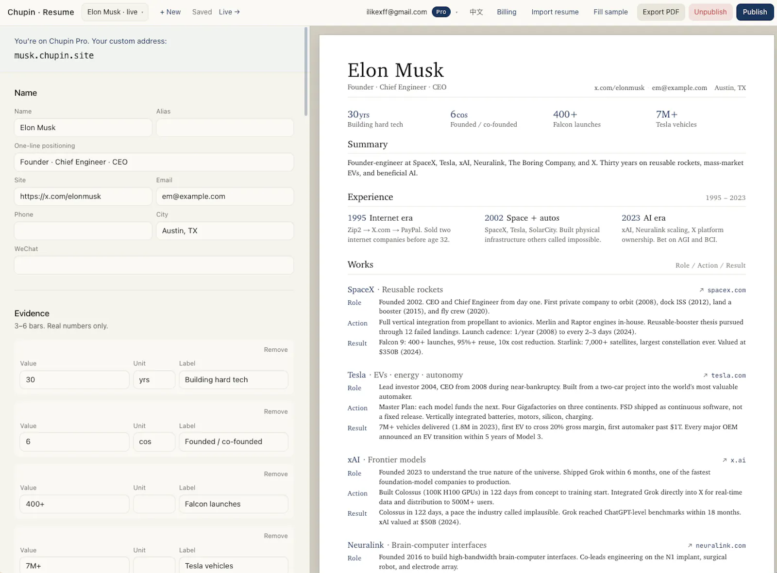Focus the empty Phone field
Image resolution: width=777 pixels, height=573 pixels.
point(83,231)
